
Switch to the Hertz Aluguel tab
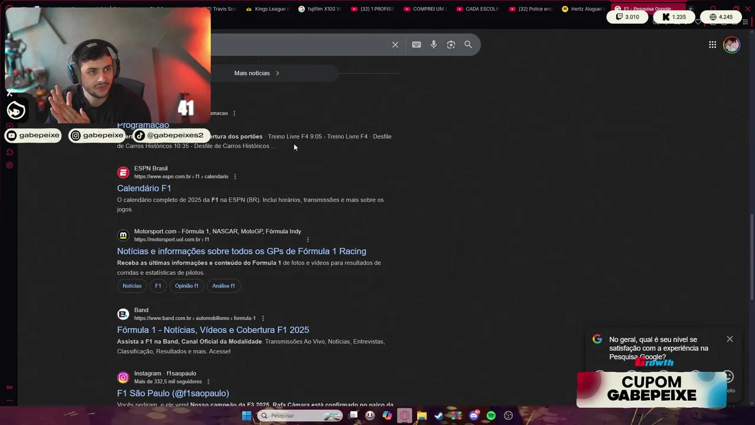tap(583, 9)
